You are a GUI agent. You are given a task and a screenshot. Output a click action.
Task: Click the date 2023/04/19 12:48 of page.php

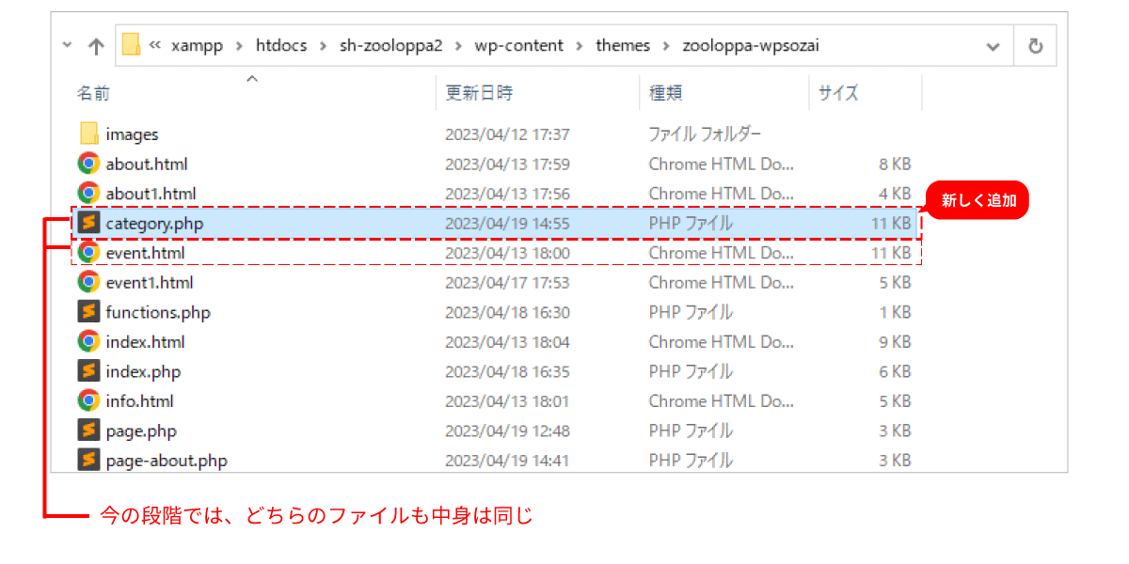(x=507, y=431)
